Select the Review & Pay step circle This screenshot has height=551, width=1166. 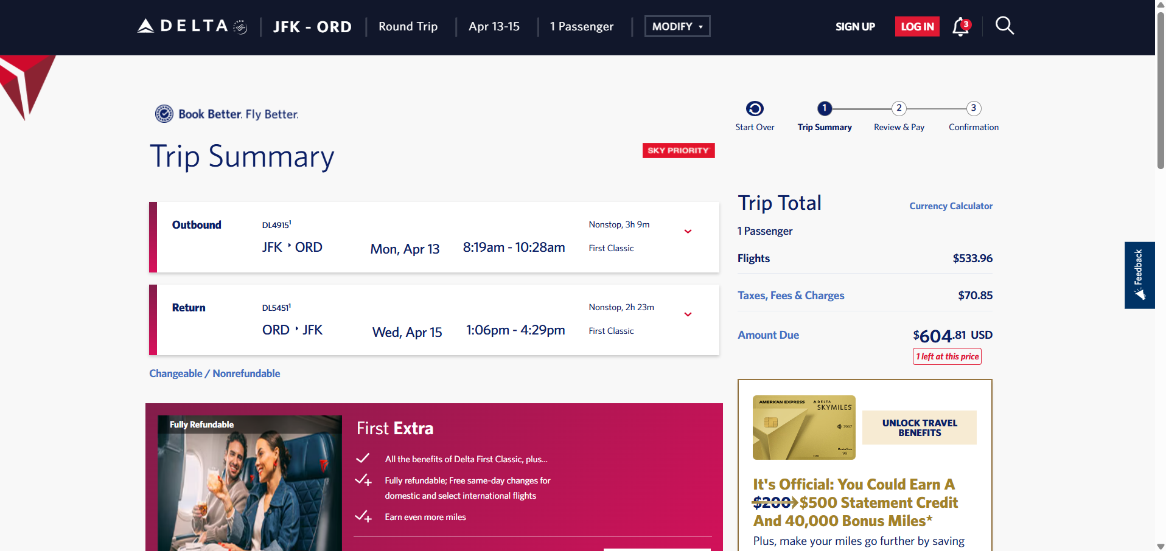(899, 108)
